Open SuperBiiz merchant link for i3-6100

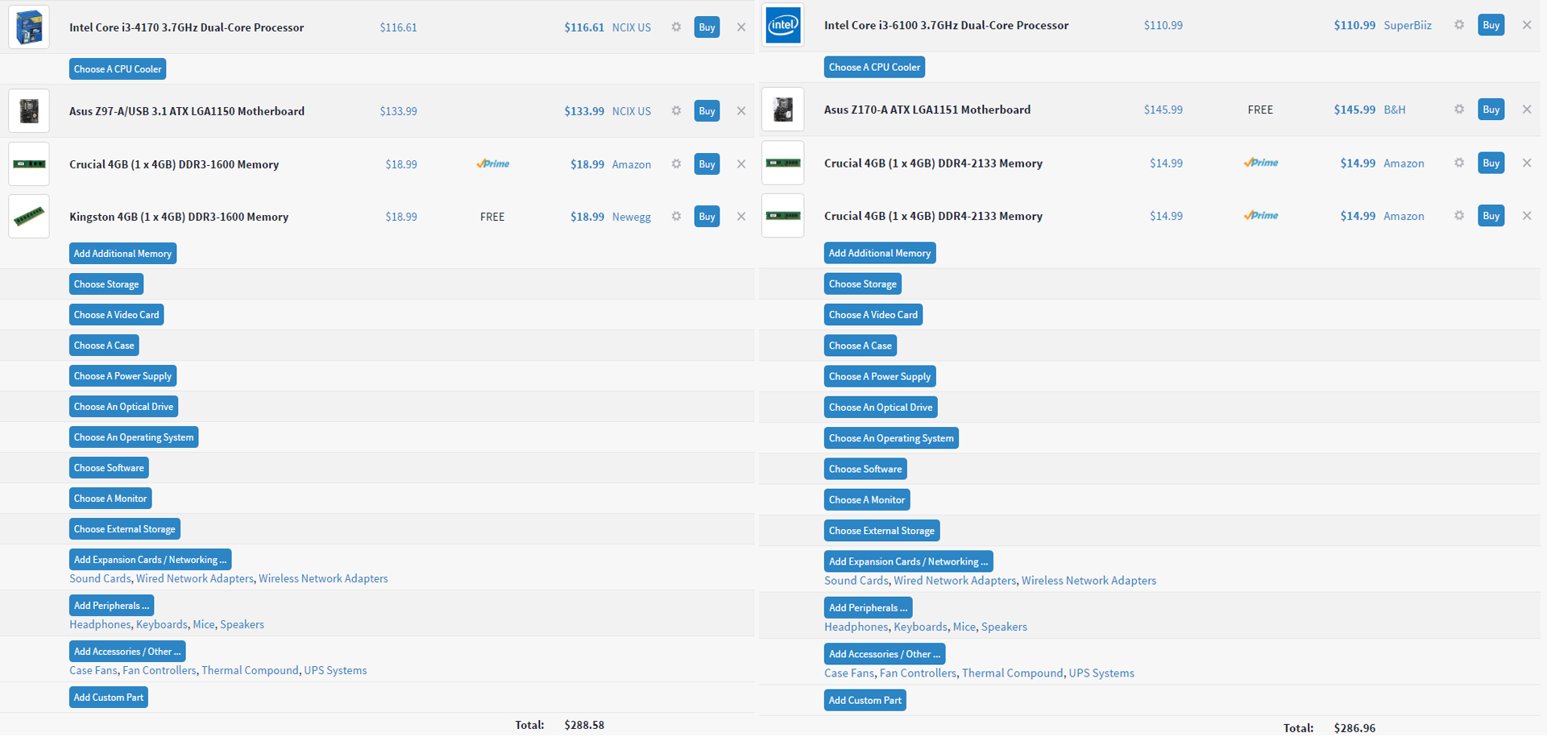[1408, 25]
